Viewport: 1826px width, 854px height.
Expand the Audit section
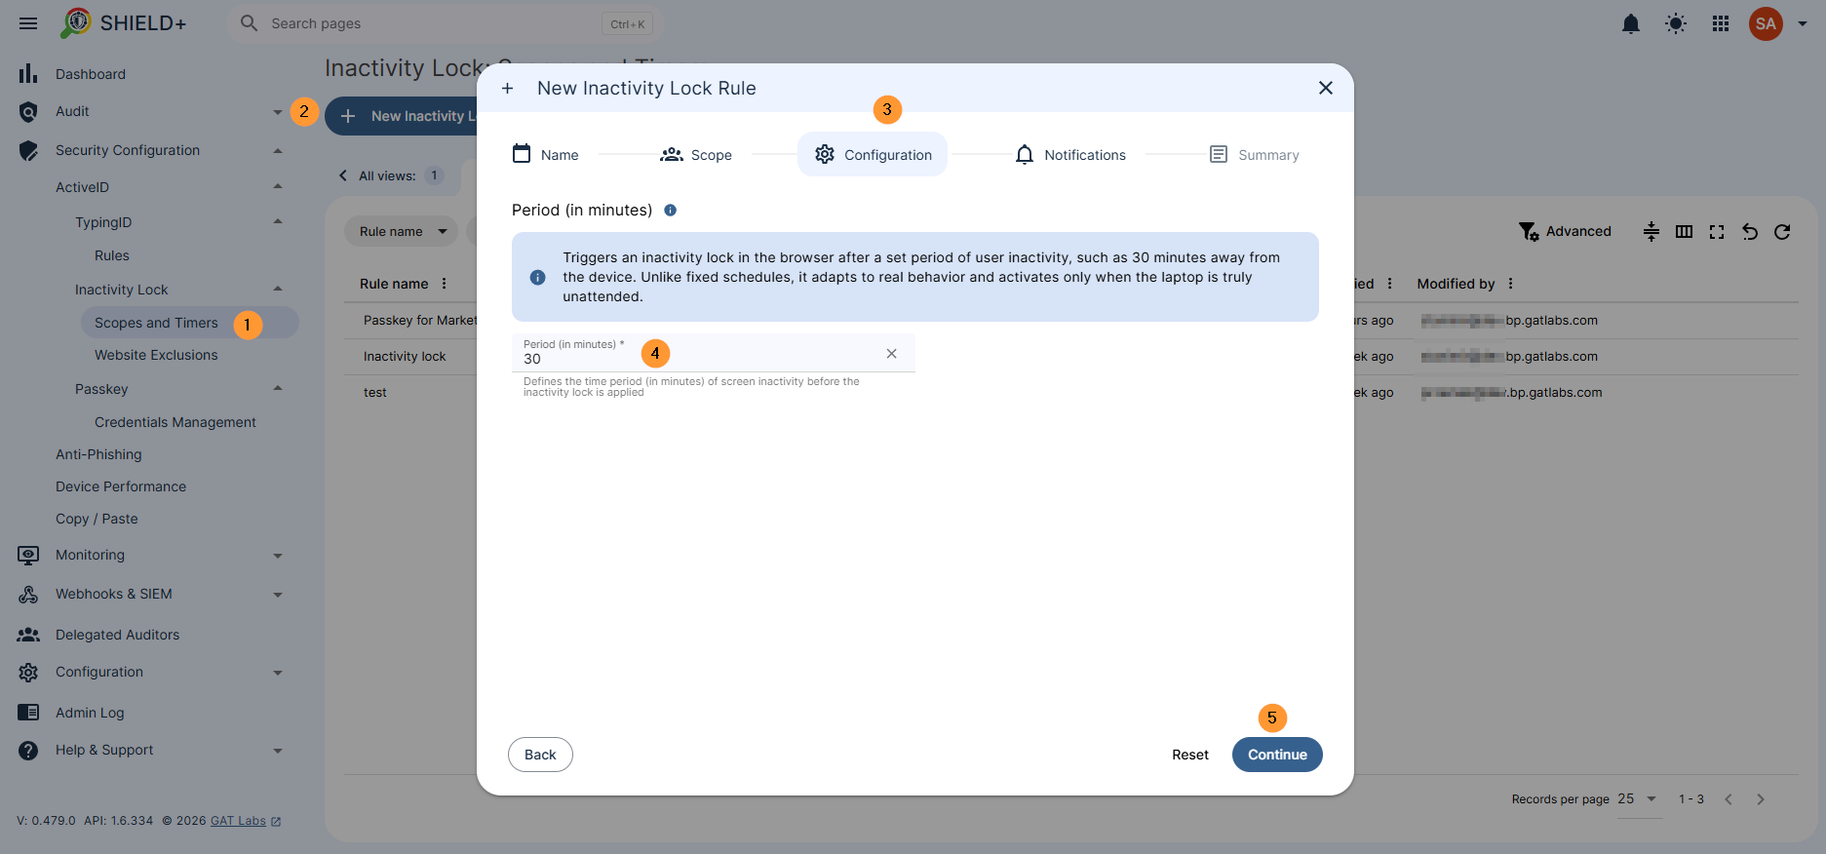coord(278,112)
